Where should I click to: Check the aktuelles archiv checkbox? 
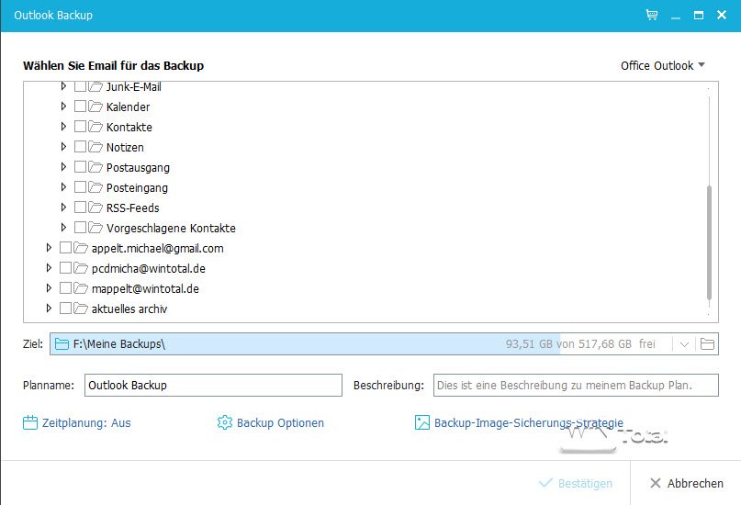pyautogui.click(x=66, y=309)
